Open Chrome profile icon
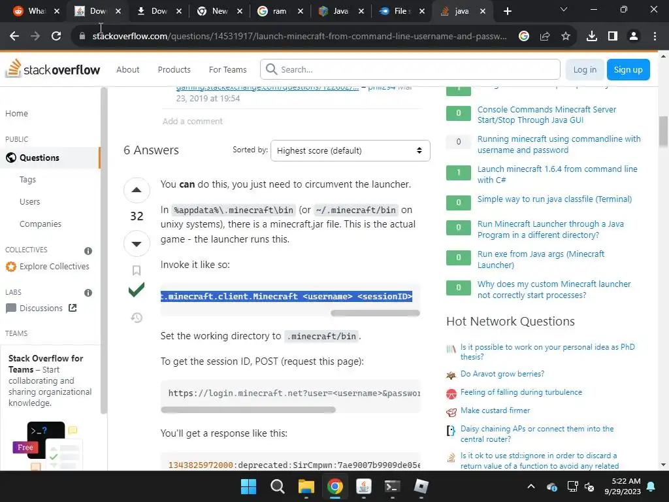Image resolution: width=669 pixels, height=502 pixels. tap(634, 37)
